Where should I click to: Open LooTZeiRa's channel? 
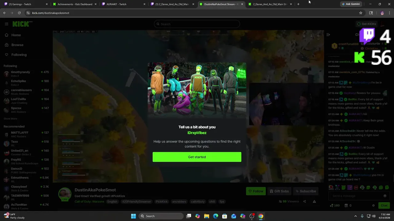click(26, 101)
